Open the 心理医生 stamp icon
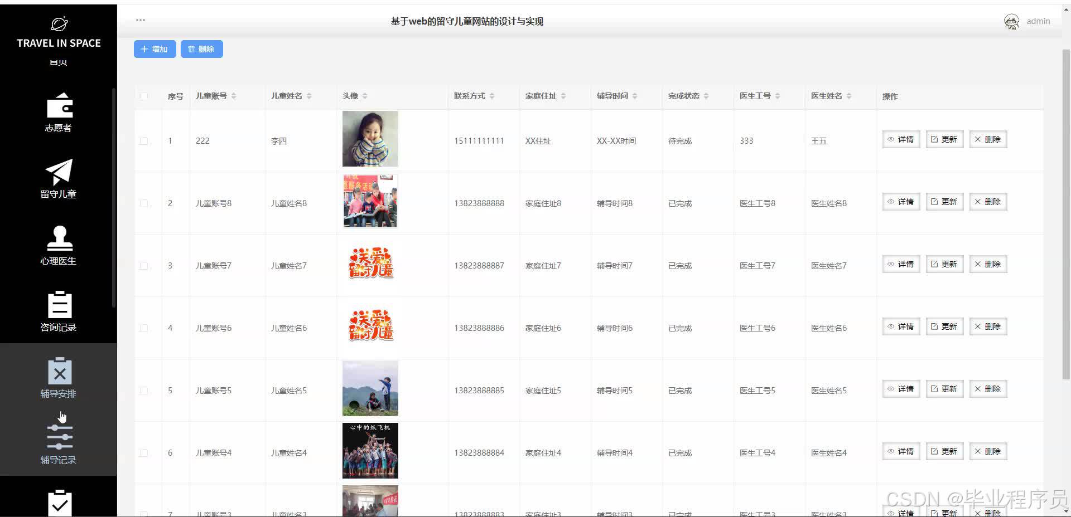The image size is (1071, 517). (x=59, y=238)
